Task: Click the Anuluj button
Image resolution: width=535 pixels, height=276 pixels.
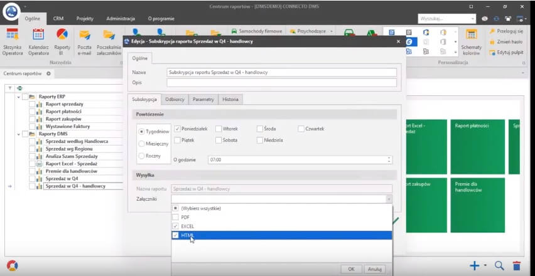Action: click(374, 268)
